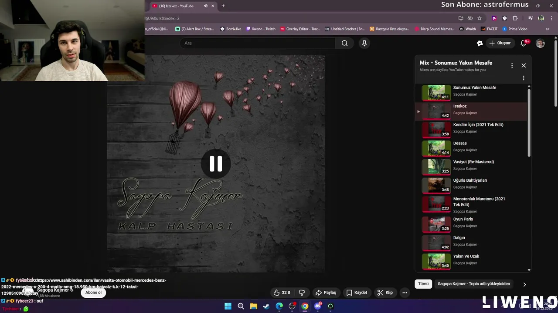
Task: Open Chrome extensions puzzle icon
Action: coord(515,18)
